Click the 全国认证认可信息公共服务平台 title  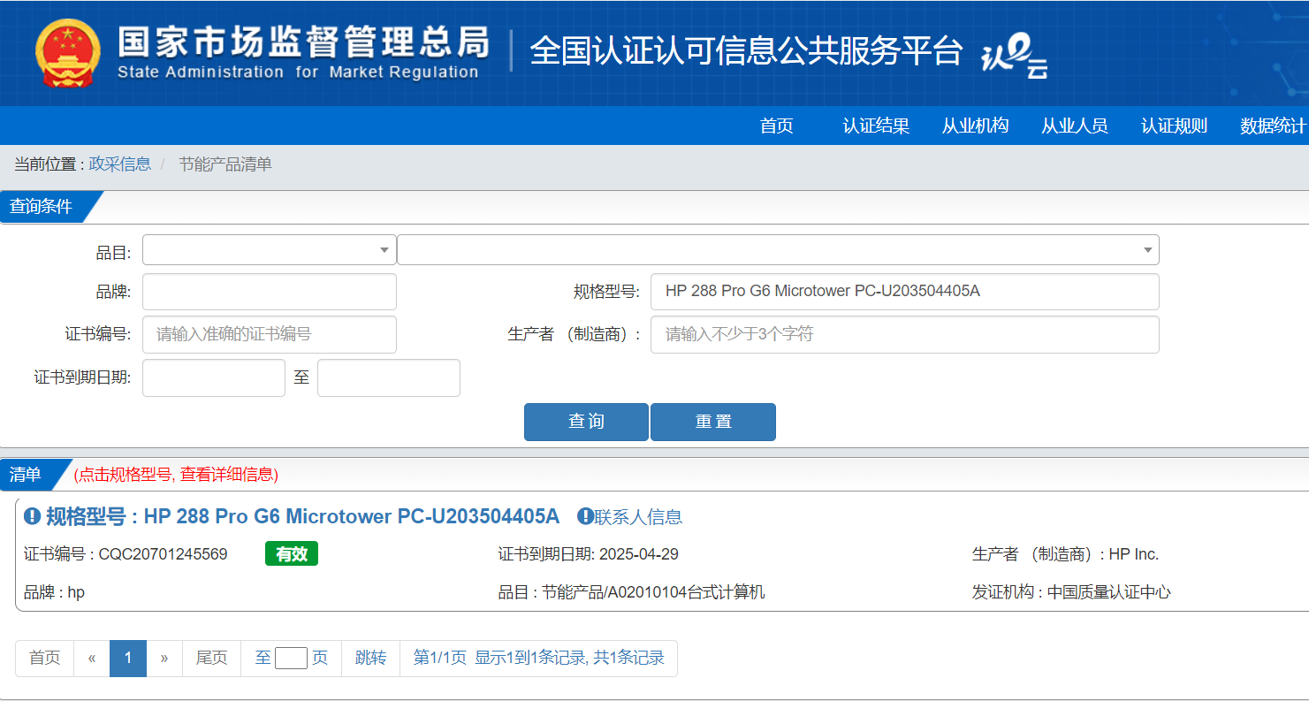(x=746, y=51)
